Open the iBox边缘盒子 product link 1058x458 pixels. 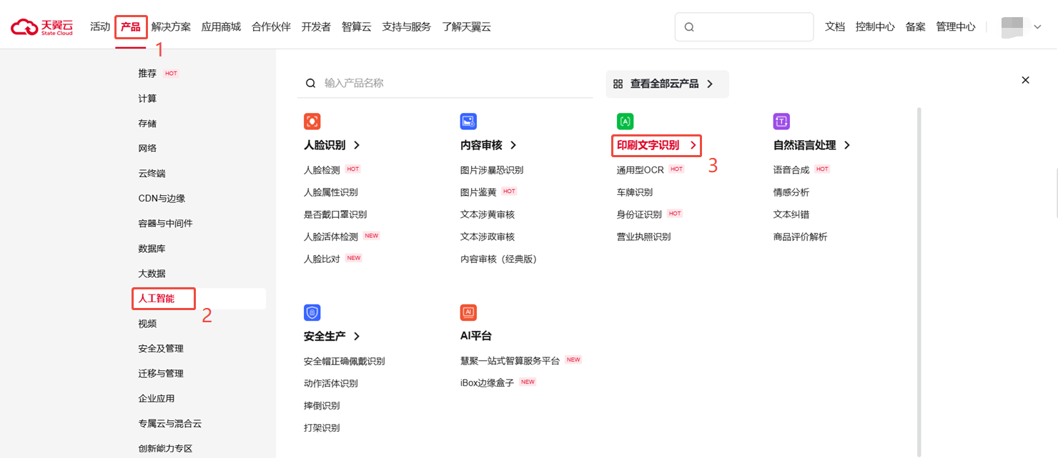click(488, 383)
